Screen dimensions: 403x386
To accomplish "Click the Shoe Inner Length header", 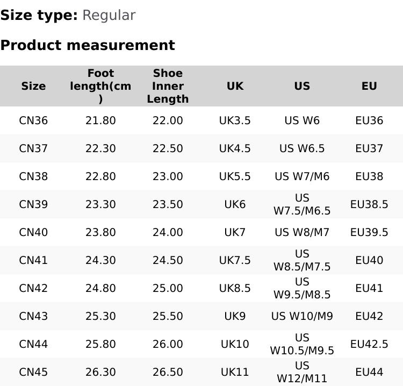I will click(x=168, y=86).
